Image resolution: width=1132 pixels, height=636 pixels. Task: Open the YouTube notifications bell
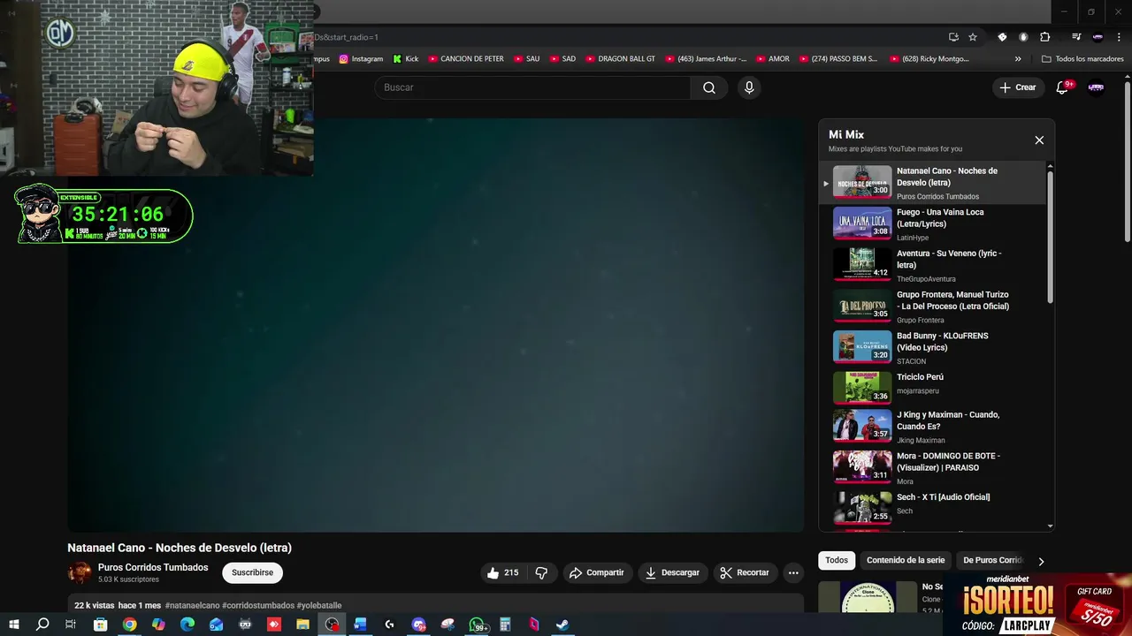pyautogui.click(x=1064, y=87)
